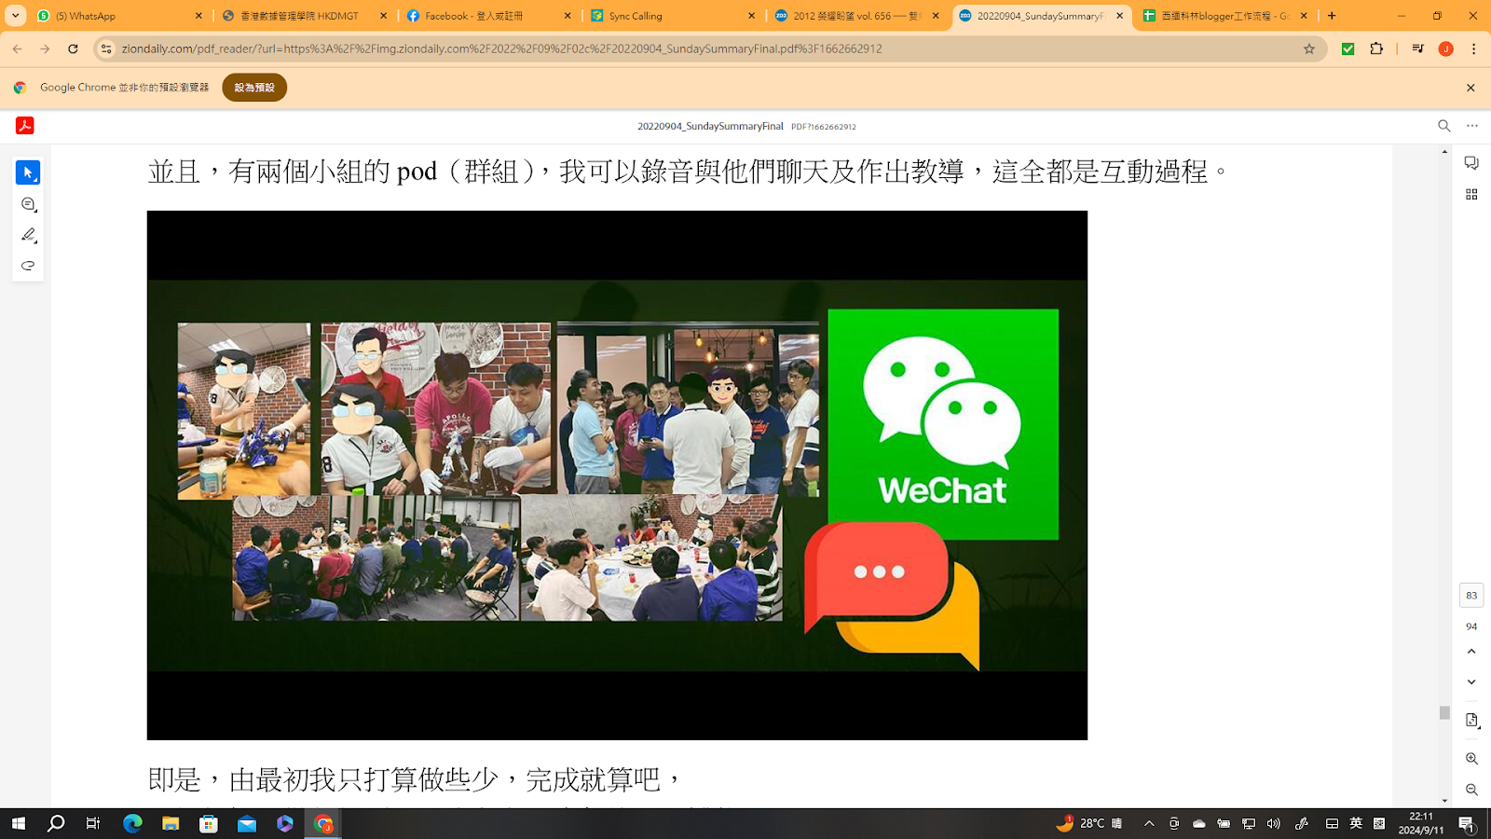The height and width of the screenshot is (839, 1491).
Task: Click the green checkmark extension icon
Action: coord(1347,48)
